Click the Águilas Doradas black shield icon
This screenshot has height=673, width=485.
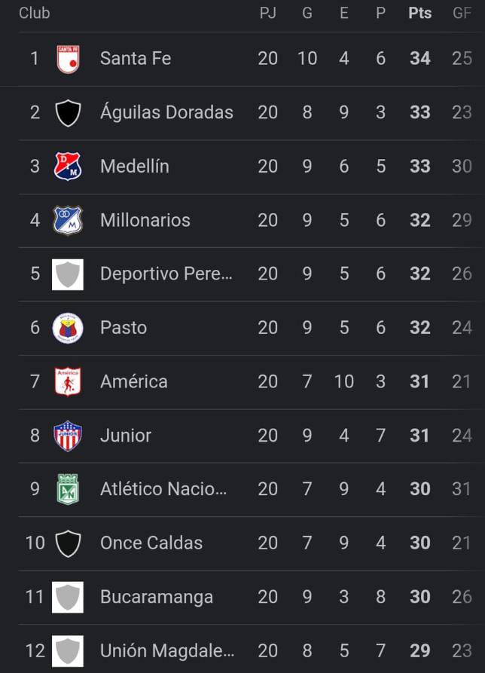tap(68, 113)
